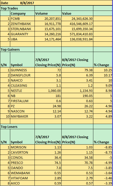Viewport: 113px width, 186px height.
Task: Click the CONOIL closing price 34.58 cell
Action: point(77,157)
